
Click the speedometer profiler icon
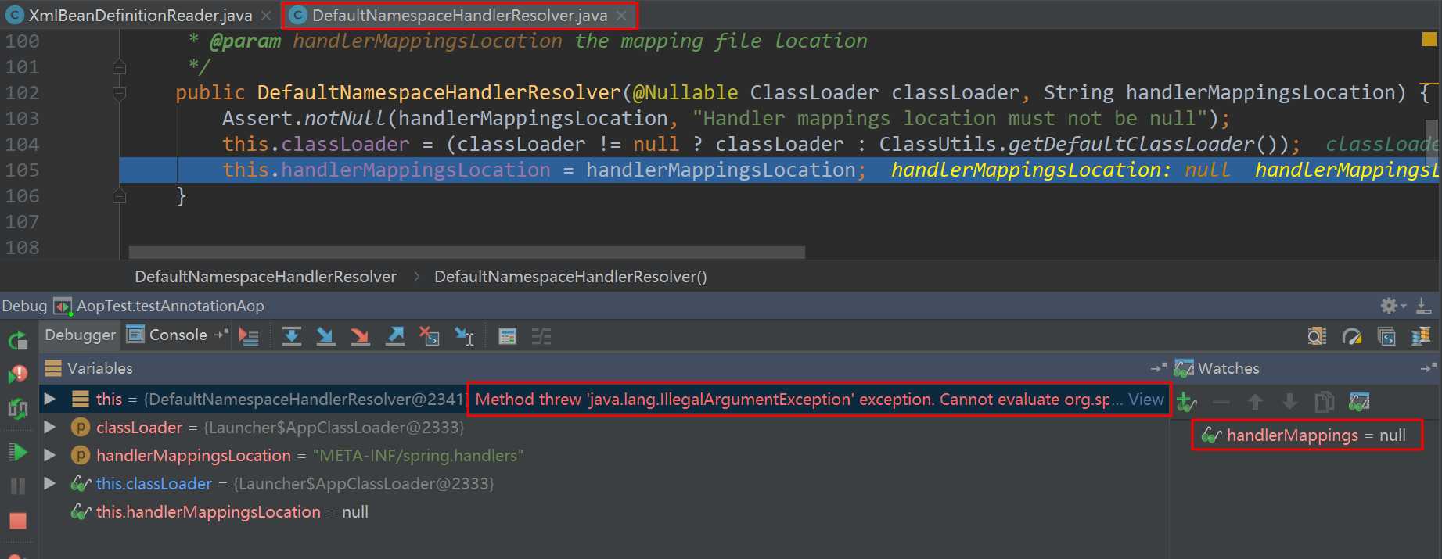coord(1351,336)
